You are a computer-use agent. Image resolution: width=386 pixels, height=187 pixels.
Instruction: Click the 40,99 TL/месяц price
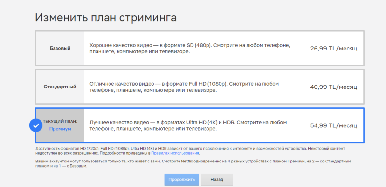333,87
